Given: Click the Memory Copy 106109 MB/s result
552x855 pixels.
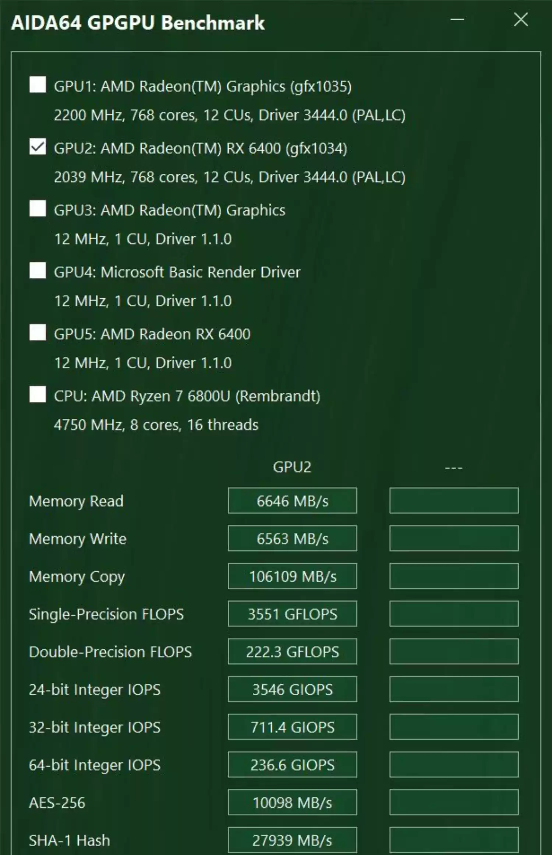Looking at the screenshot, I should 292,576.
